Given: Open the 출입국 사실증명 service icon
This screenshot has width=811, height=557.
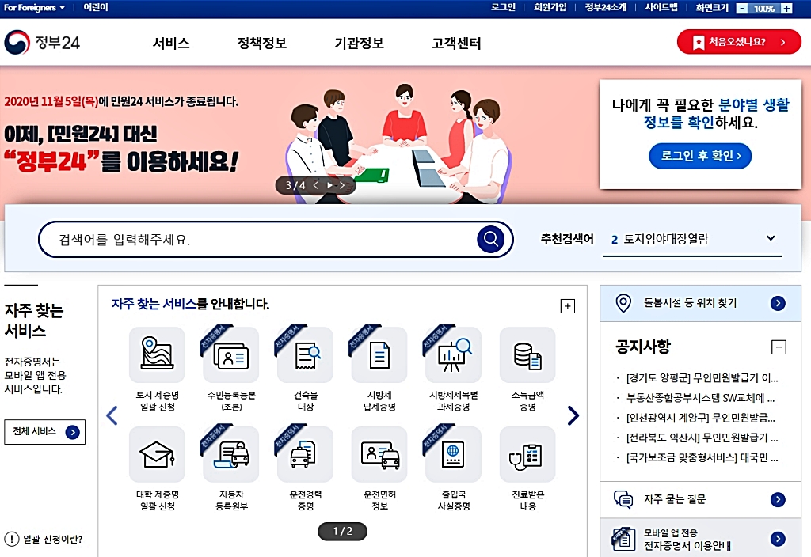Looking at the screenshot, I should click(x=453, y=455).
